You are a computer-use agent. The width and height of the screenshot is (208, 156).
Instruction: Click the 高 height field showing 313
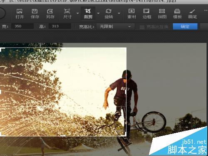click(x=60, y=26)
